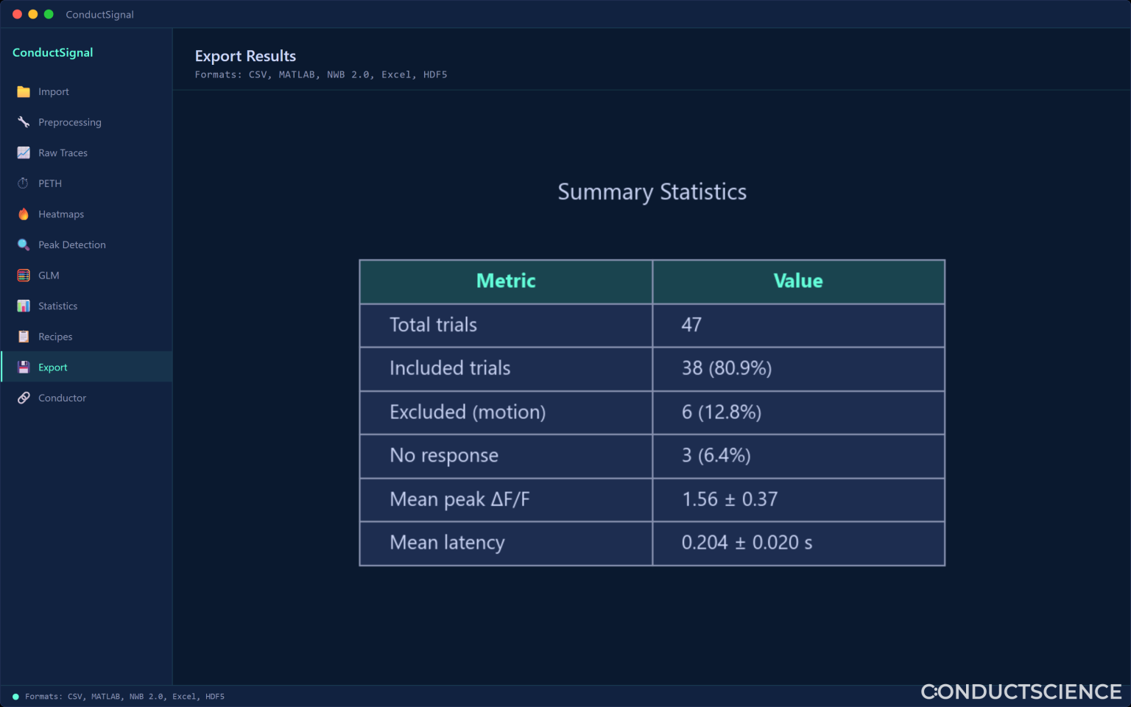Click the GLM grid icon

24,275
